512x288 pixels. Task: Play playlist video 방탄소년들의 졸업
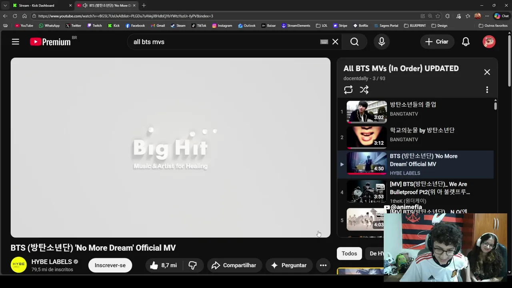416,111
